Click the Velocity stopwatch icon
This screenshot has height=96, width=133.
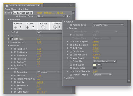pos(15,76)
